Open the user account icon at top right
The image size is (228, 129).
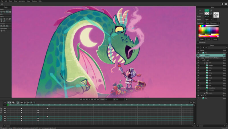coord(222,4)
